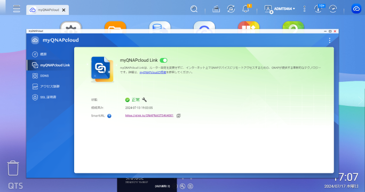Screen dimensions: 365x192
Task: Open event notifications bell
Action: click(x=245, y=9)
